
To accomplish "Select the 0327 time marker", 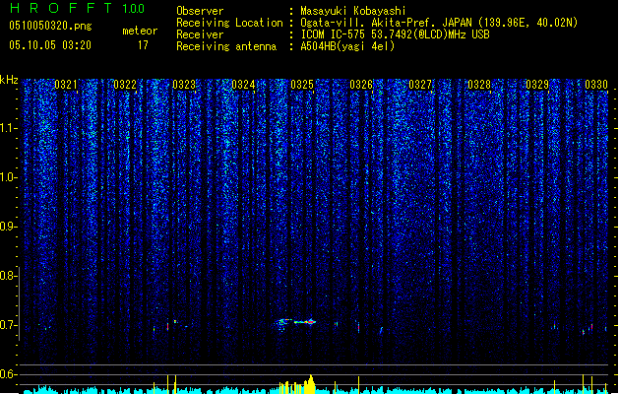I will point(420,85).
